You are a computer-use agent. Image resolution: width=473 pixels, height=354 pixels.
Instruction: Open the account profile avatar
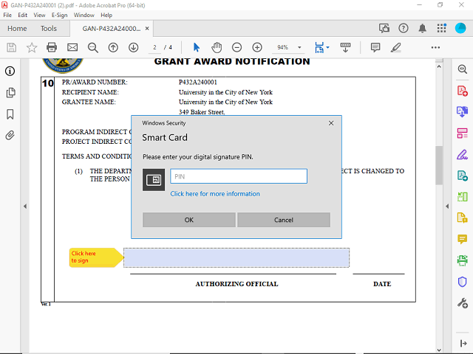tap(460, 28)
